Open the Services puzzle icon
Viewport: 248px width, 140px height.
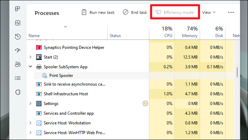tap(17, 92)
